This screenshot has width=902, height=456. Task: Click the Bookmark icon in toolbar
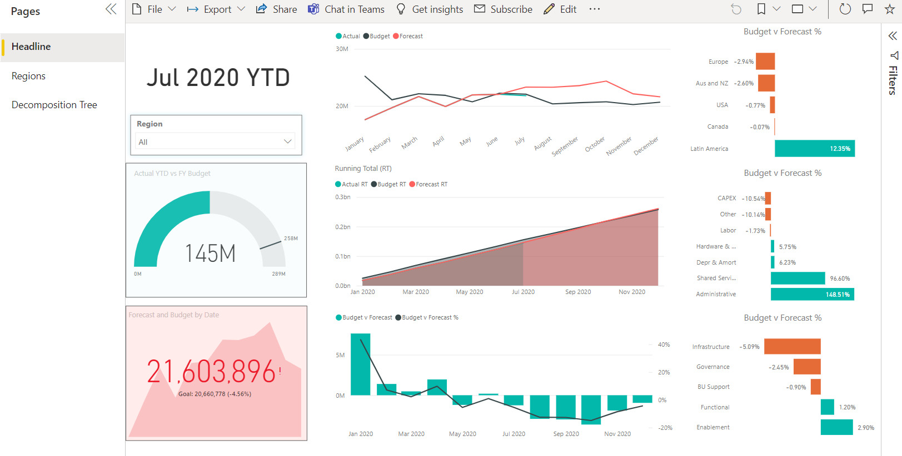761,9
